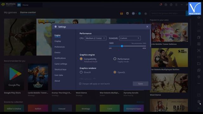Click the 'Evony: The King's R...' game title

62,93
